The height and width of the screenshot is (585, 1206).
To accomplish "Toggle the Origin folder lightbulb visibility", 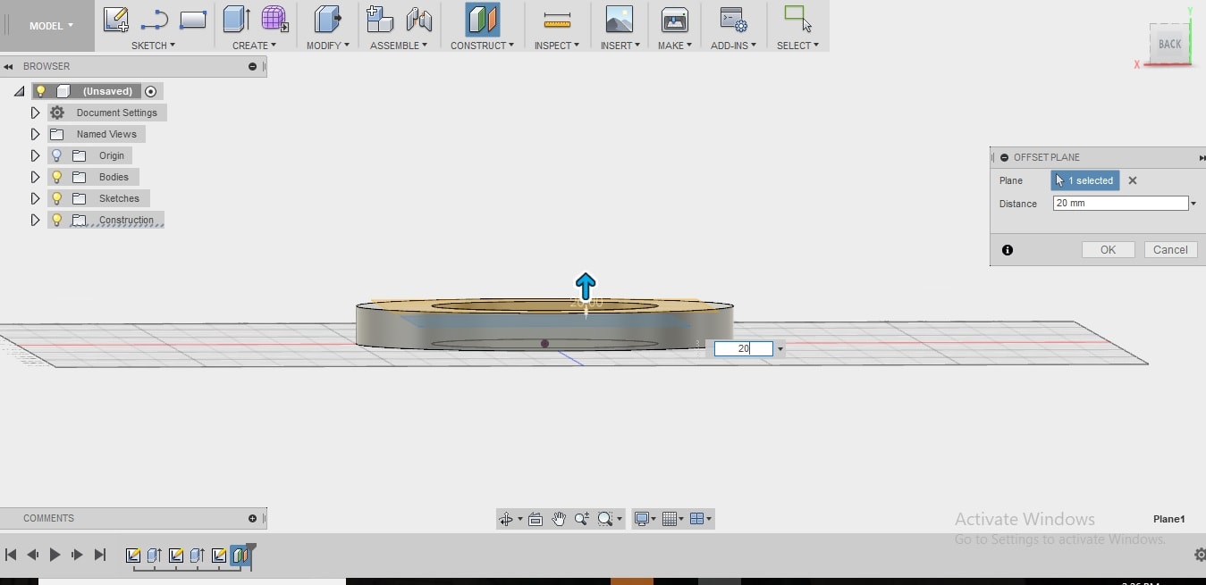I will coord(56,155).
